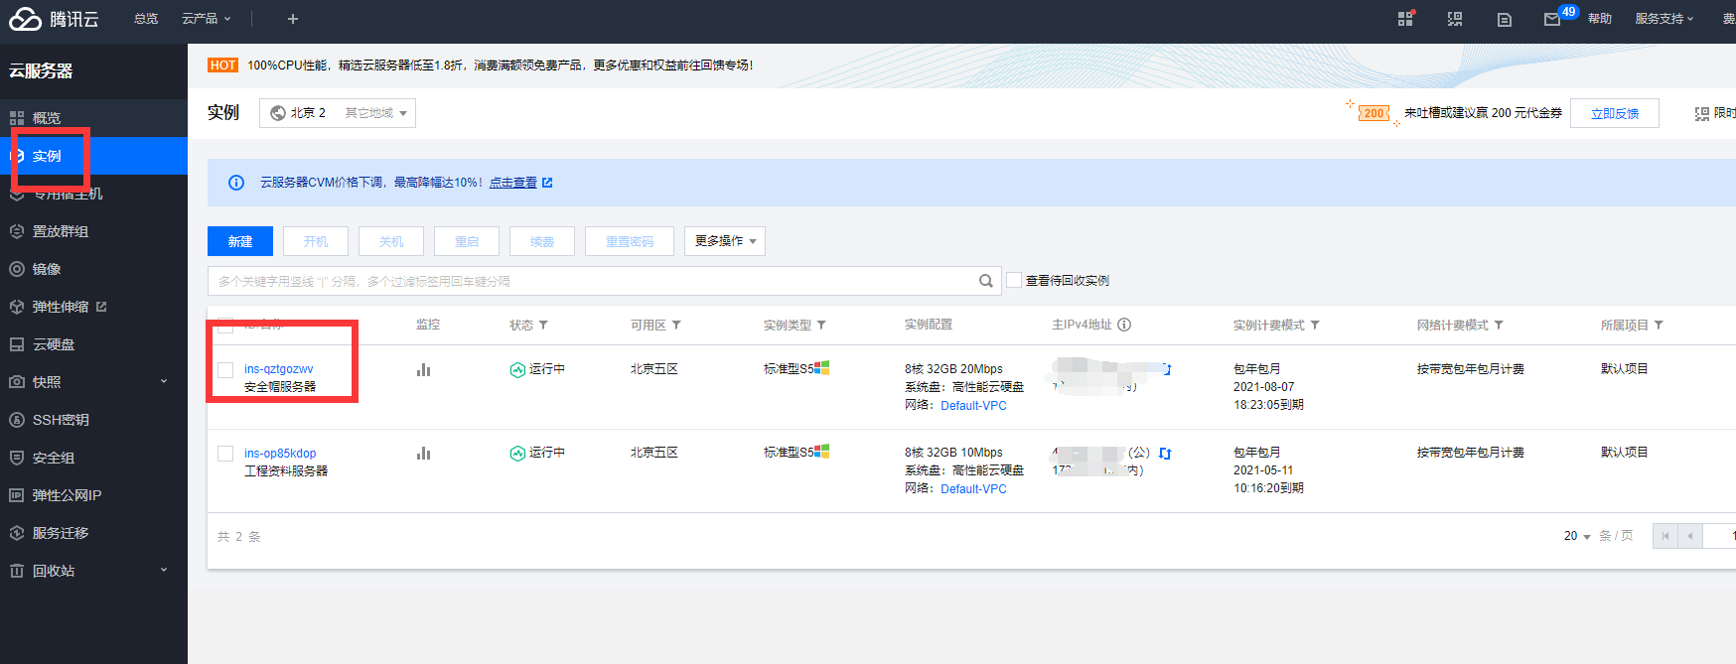This screenshot has width=1736, height=664.
Task: Expand the 回收站 sidebar group
Action: [164, 570]
